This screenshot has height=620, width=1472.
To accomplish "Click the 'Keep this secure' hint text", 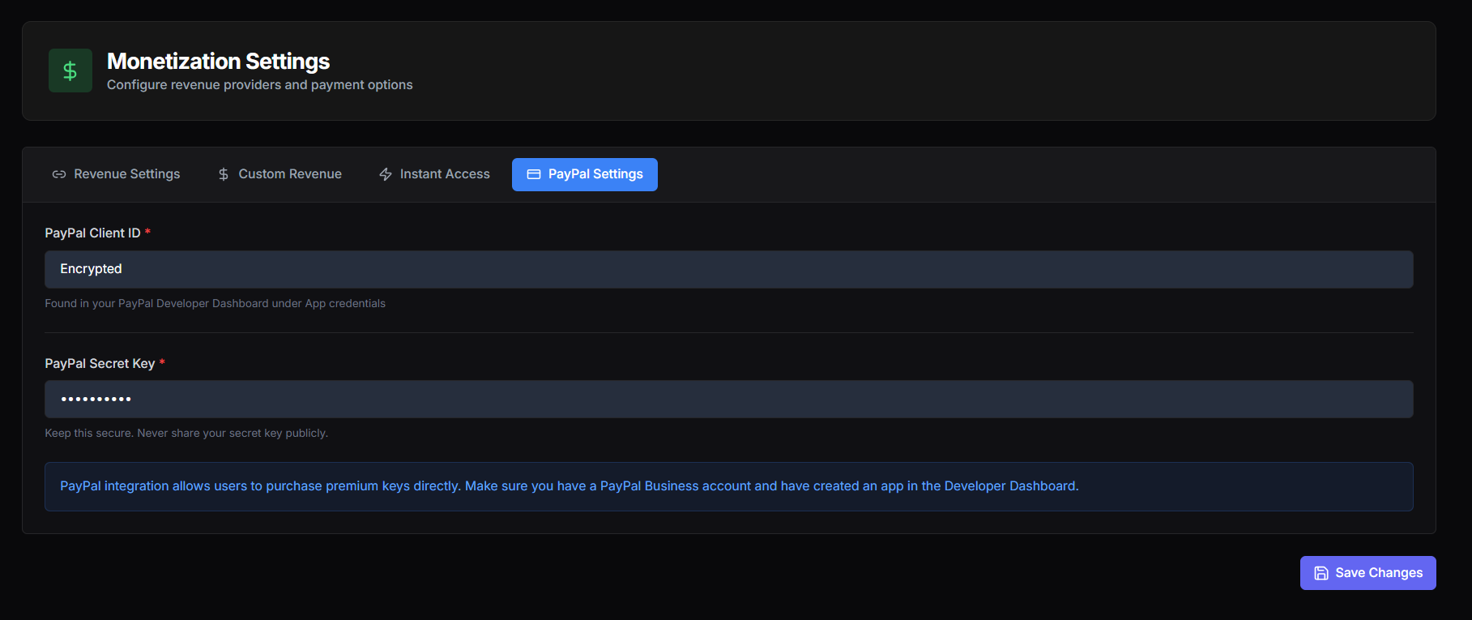I will 186,434.
